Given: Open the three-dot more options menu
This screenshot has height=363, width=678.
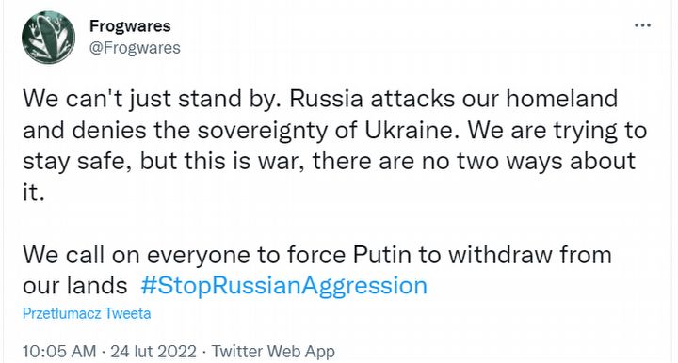Looking at the screenshot, I should click(642, 25).
